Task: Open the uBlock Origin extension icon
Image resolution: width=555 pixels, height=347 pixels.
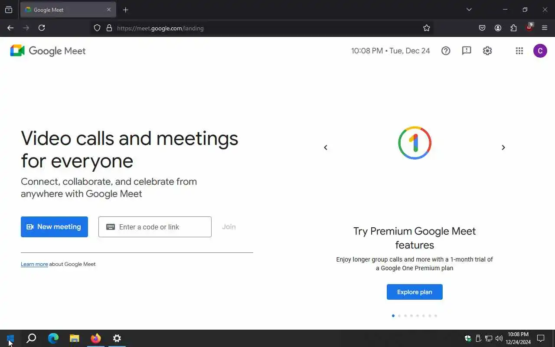Action: pos(529,28)
